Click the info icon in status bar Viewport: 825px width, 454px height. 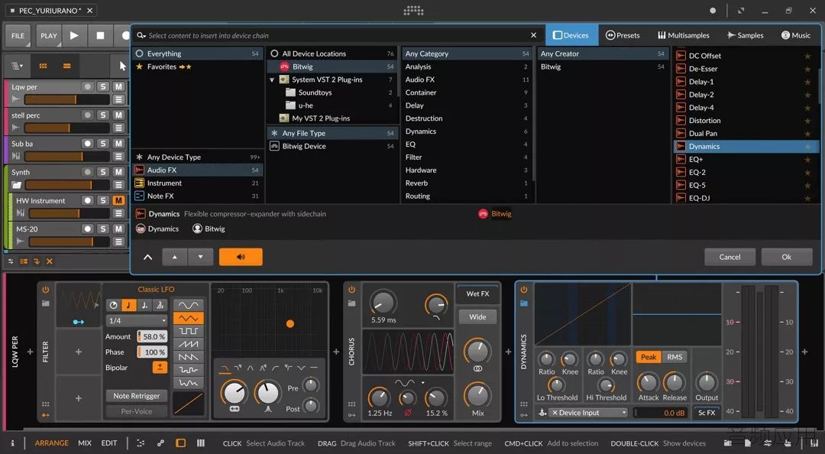coord(13,443)
